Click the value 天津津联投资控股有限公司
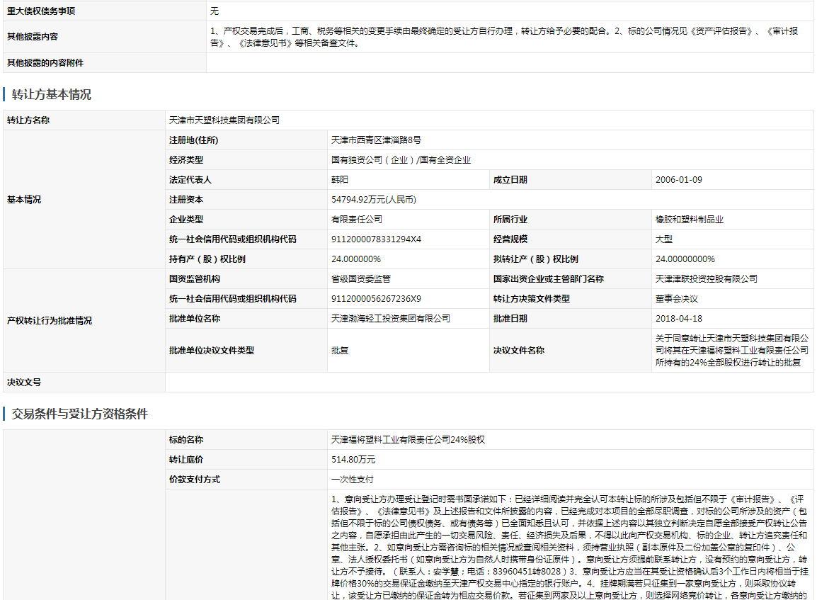This screenshot has width=817, height=600. coord(707,278)
